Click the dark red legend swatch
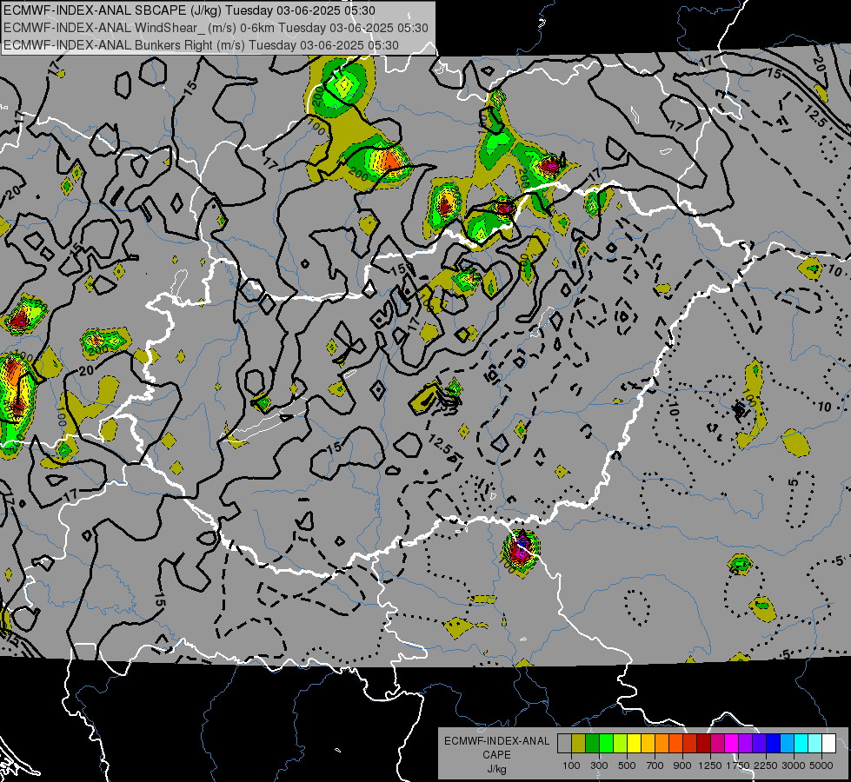 [x=703, y=744]
